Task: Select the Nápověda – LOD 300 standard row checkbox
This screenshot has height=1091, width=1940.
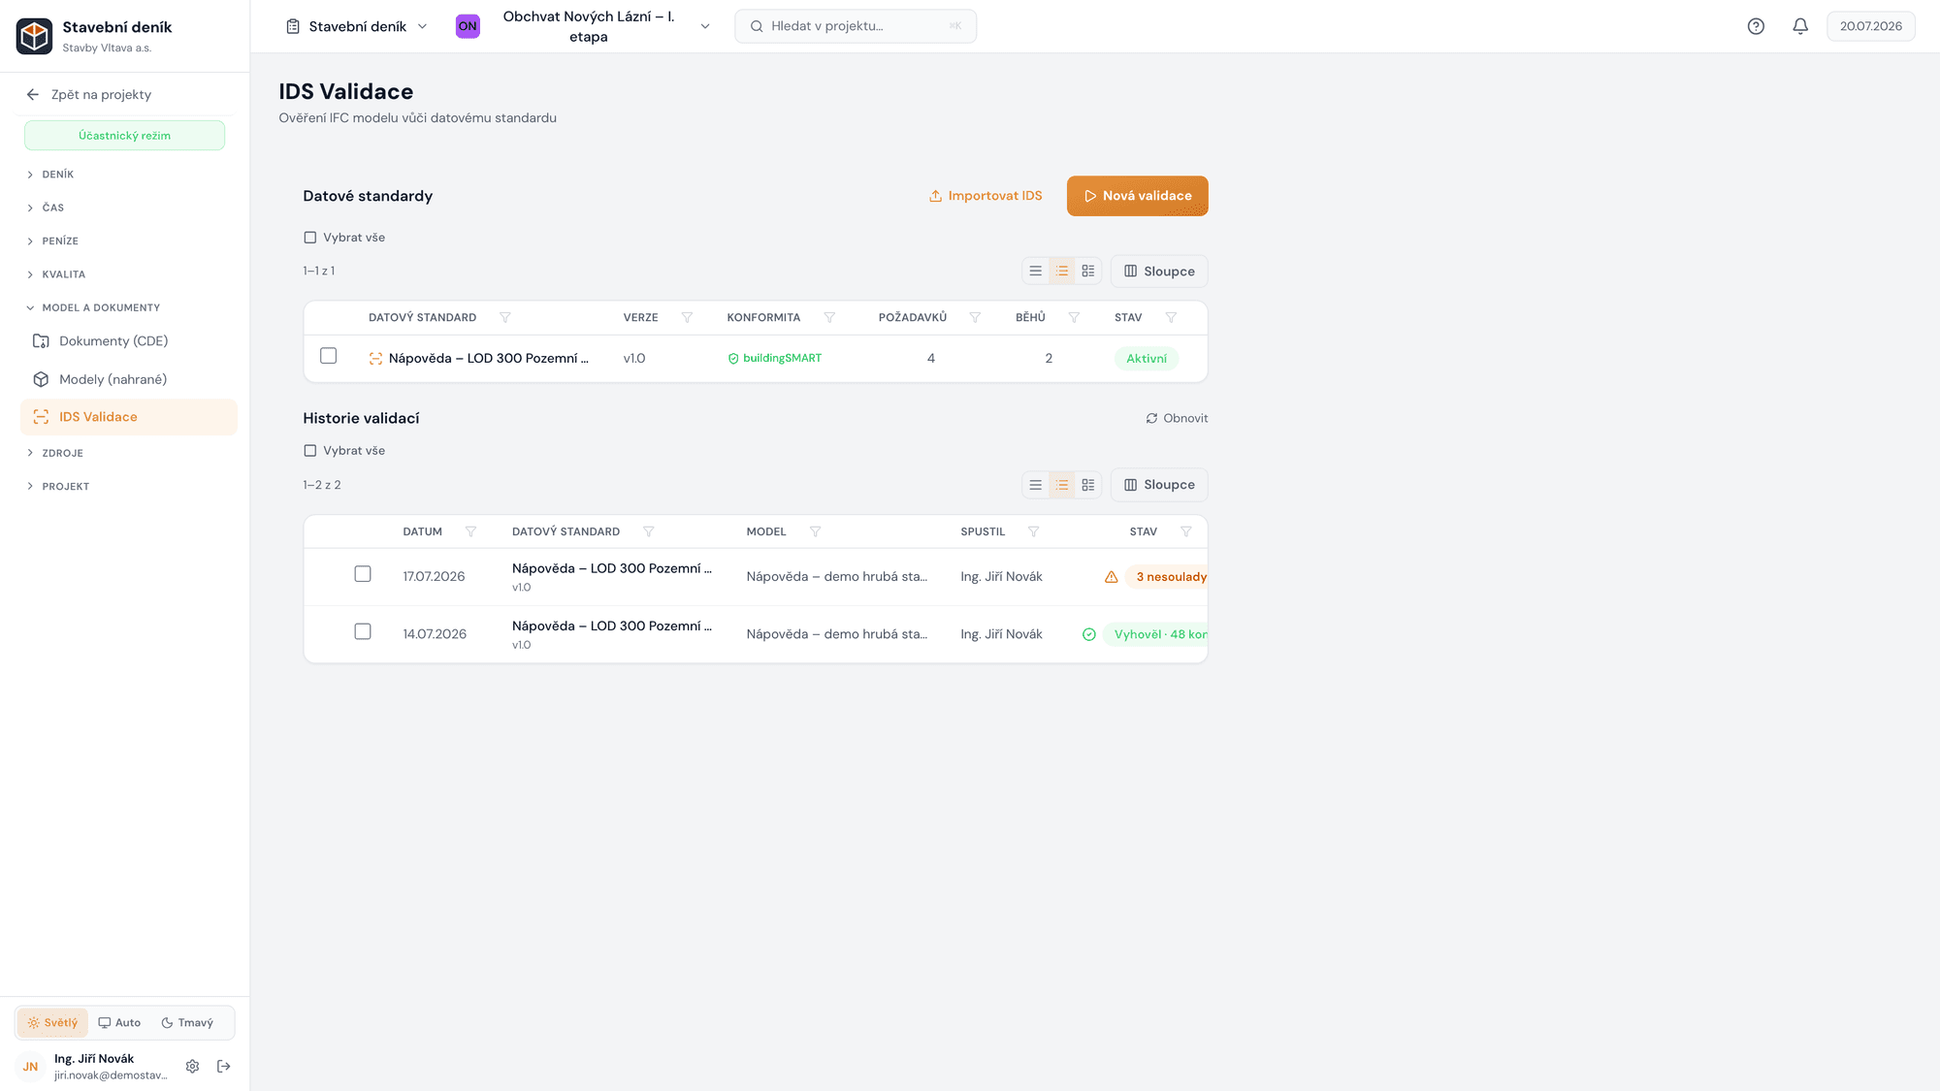Action: (x=329, y=356)
